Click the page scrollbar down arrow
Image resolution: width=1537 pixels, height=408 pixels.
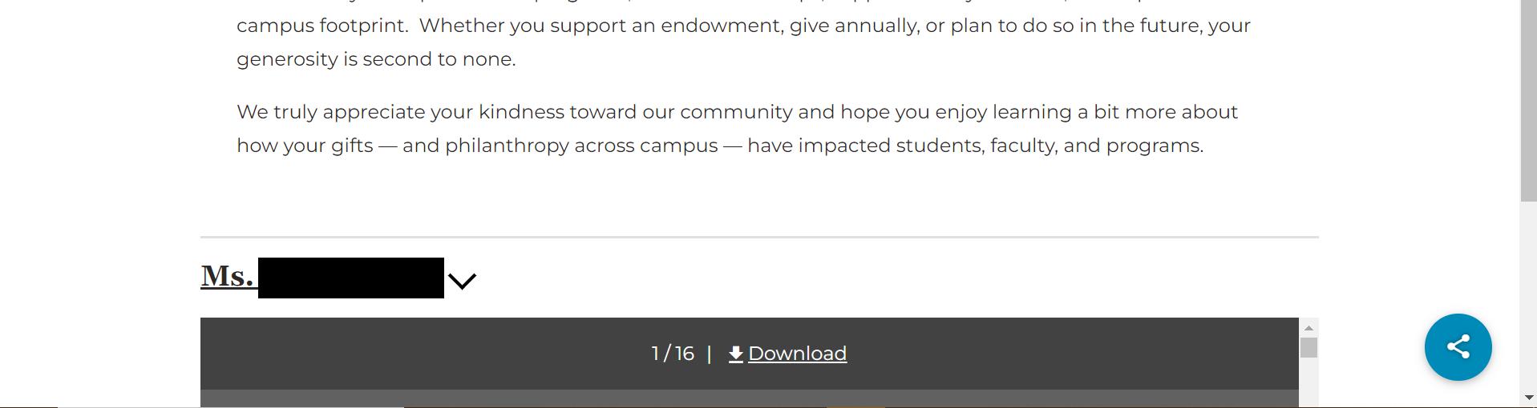pos(1528,398)
